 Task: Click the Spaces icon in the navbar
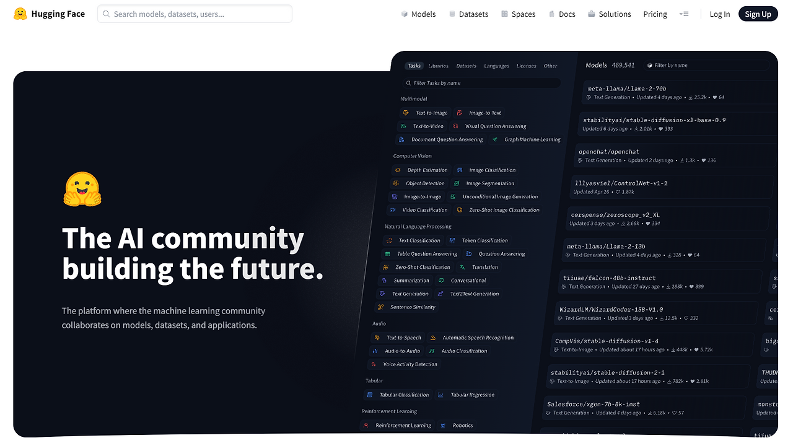(x=504, y=14)
